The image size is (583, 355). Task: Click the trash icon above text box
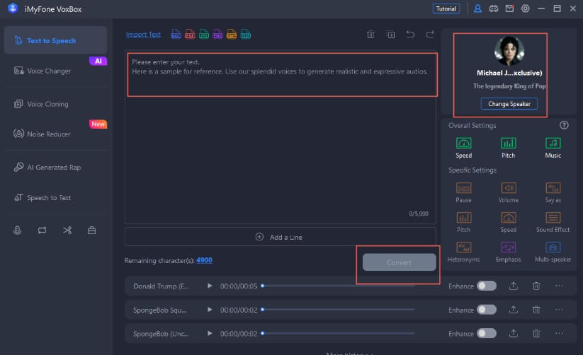[x=370, y=35]
